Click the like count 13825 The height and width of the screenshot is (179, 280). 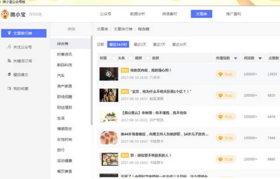click(x=272, y=74)
